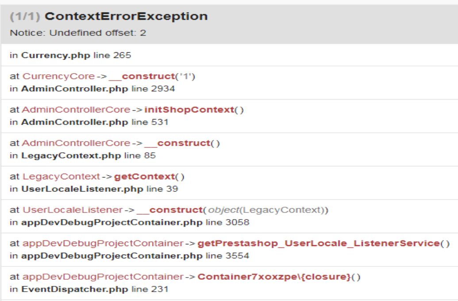
Task: Open Currency.php line 265 file link
Action: [x=55, y=55]
